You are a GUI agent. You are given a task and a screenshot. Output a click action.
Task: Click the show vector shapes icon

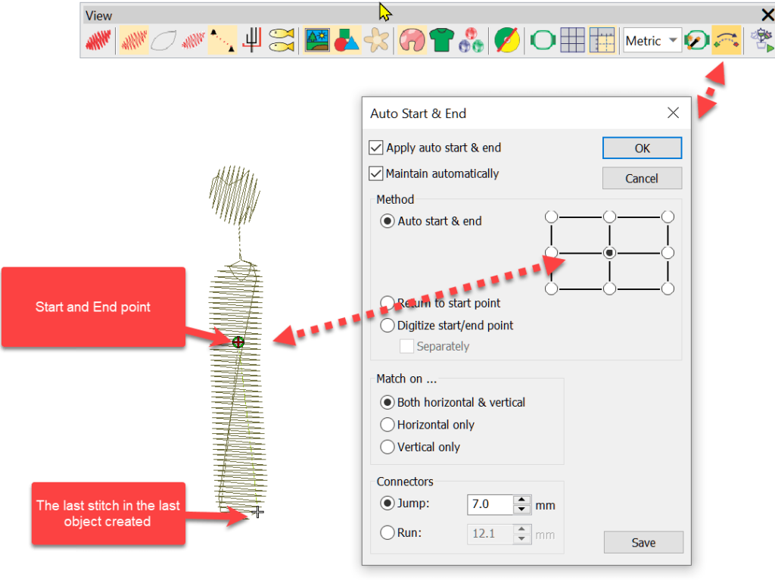click(346, 40)
